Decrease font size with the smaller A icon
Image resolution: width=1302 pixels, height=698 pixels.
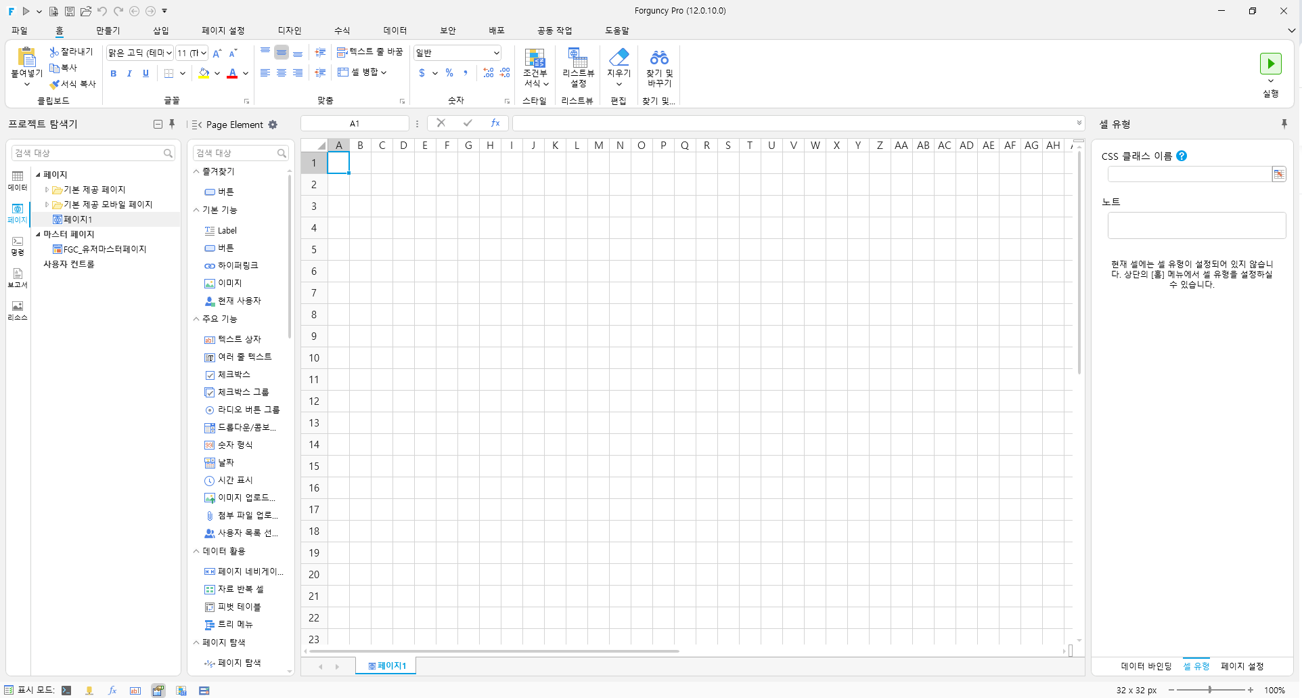[233, 53]
